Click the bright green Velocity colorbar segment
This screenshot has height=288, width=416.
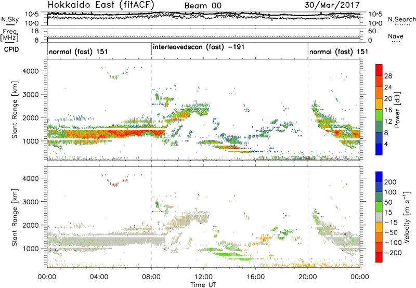pos(379,207)
